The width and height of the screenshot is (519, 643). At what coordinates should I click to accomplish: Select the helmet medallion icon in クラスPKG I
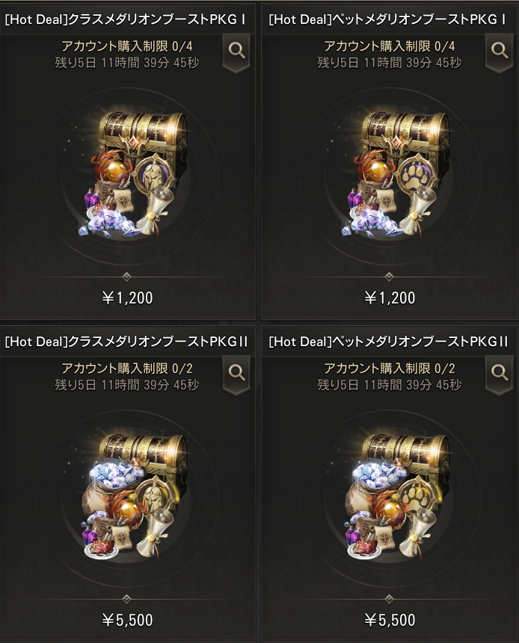(x=150, y=176)
